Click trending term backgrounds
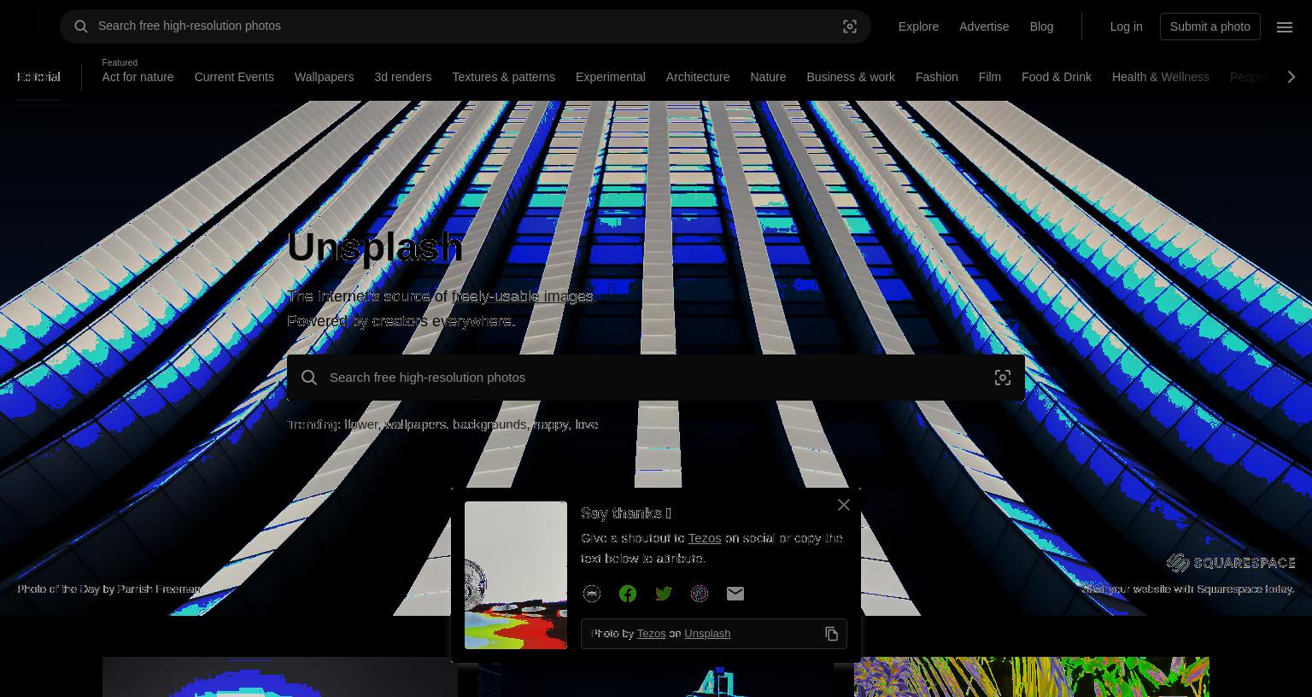The height and width of the screenshot is (697, 1312). point(489,425)
